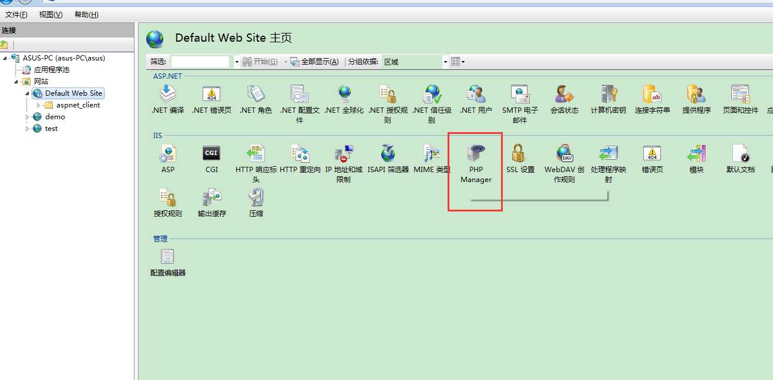The height and width of the screenshot is (380, 773).
Task: Open MIME 类型 settings
Action: [432, 159]
